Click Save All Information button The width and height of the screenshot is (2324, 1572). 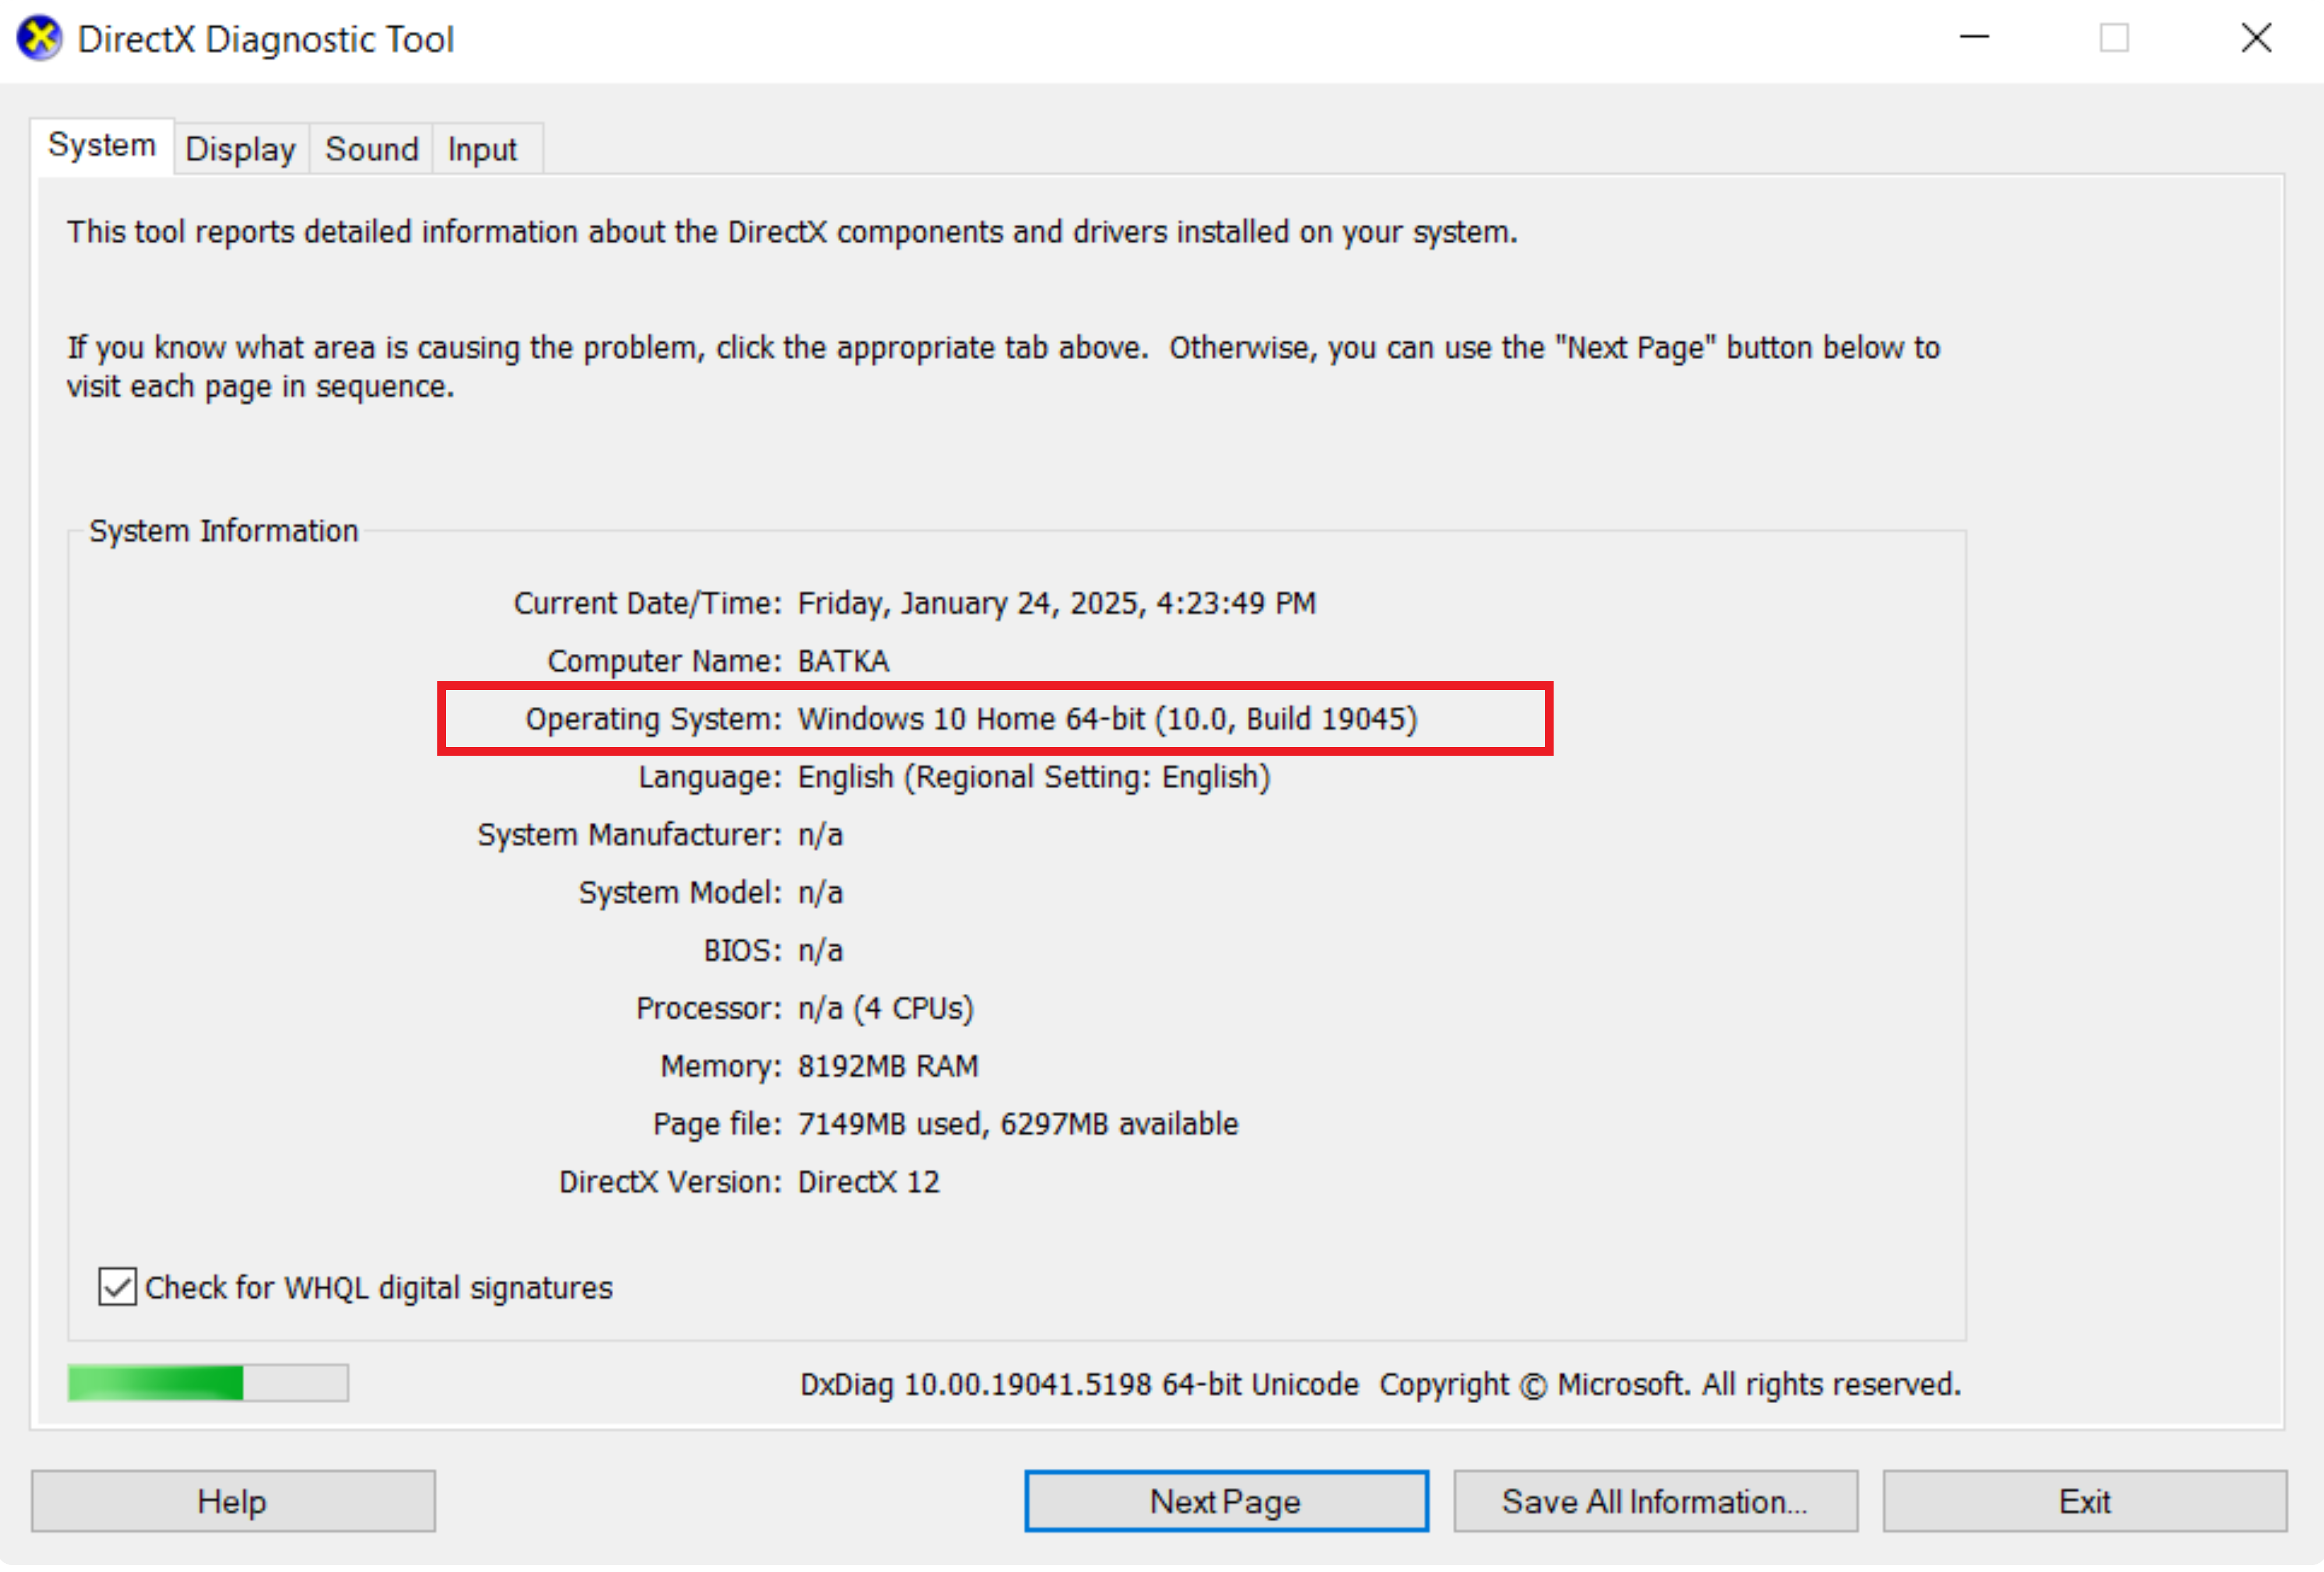1654,1501
